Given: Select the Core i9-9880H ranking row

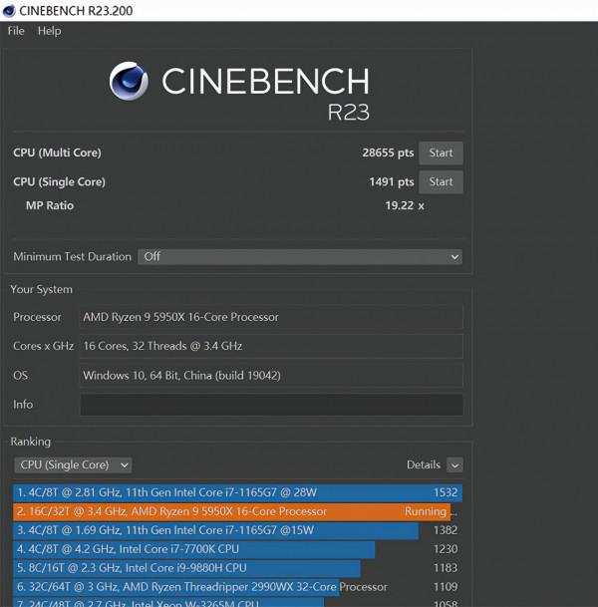Looking at the screenshot, I should click(x=237, y=568).
